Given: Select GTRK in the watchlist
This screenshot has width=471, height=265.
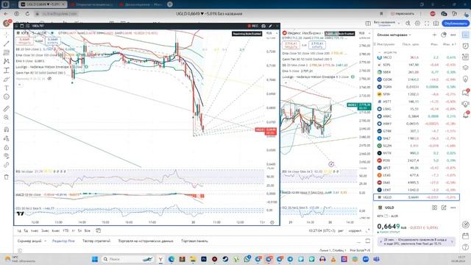Looking at the screenshot, I should (x=417, y=131).
